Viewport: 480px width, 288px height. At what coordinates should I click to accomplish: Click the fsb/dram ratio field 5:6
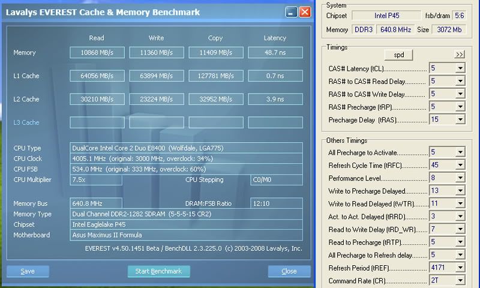[459, 16]
